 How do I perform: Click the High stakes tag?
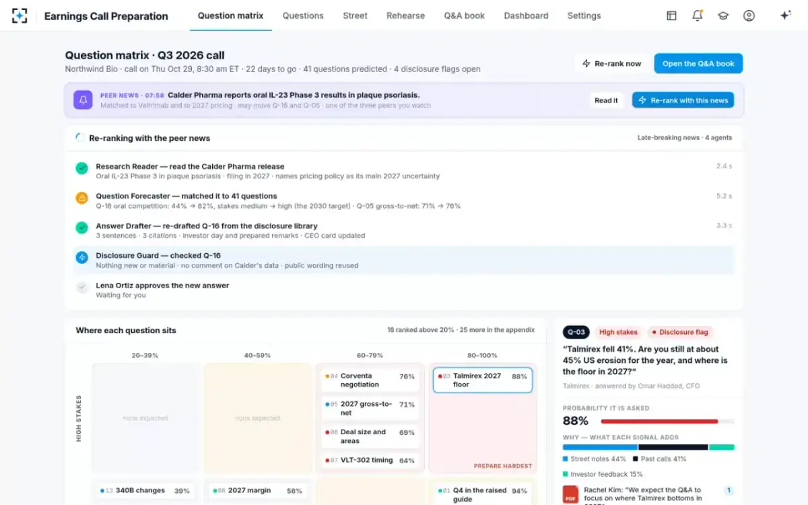tap(618, 332)
